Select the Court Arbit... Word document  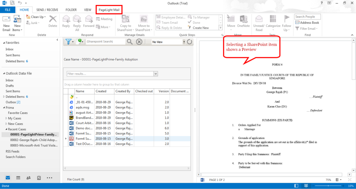(127, 123)
